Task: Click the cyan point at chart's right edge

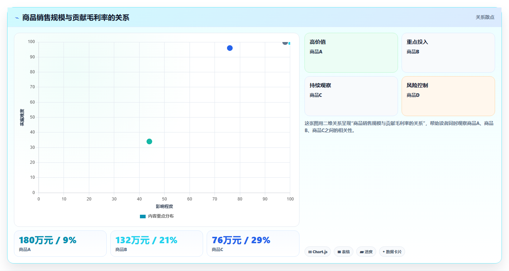Action: click(x=289, y=43)
